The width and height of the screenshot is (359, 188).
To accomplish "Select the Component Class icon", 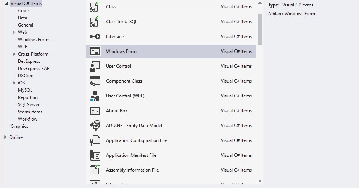I will [x=95, y=81].
